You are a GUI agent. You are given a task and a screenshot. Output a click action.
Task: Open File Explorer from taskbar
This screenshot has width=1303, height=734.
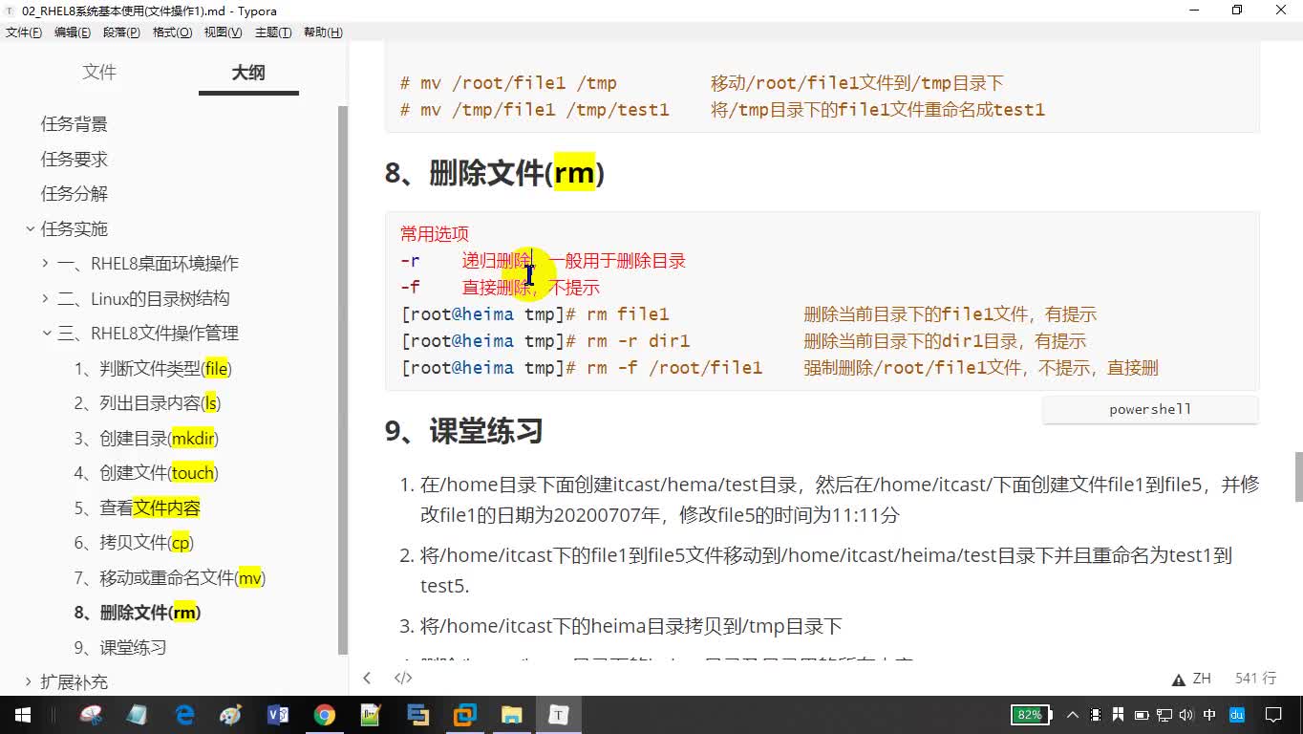(512, 715)
